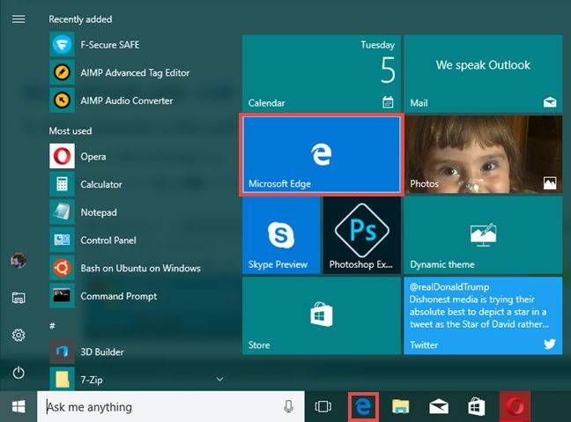
Task: Click the Most used heading
Action: tap(70, 130)
